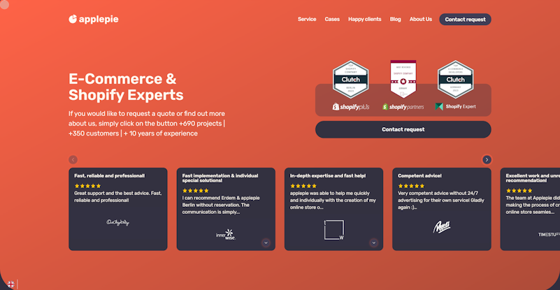
Task: Click the square W logo in review
Action: 334,230
